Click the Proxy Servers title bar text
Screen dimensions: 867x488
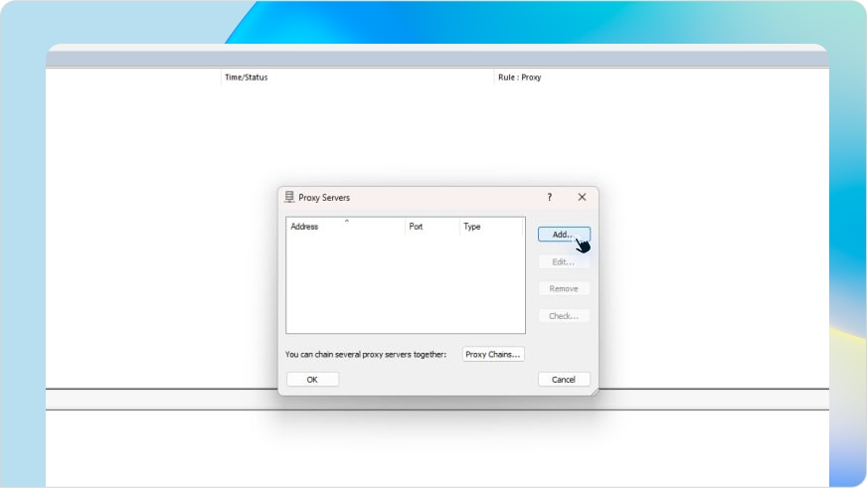pos(324,198)
